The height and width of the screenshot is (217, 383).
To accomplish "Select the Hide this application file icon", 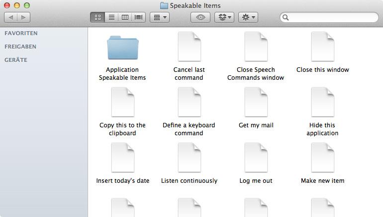I will tap(323, 102).
